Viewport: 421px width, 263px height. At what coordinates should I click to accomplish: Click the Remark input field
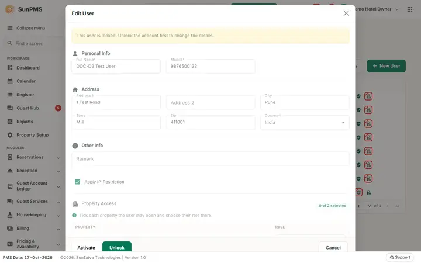pyautogui.click(x=210, y=158)
